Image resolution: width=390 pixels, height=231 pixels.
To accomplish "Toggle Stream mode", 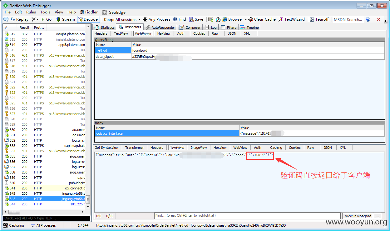I will (66, 19).
